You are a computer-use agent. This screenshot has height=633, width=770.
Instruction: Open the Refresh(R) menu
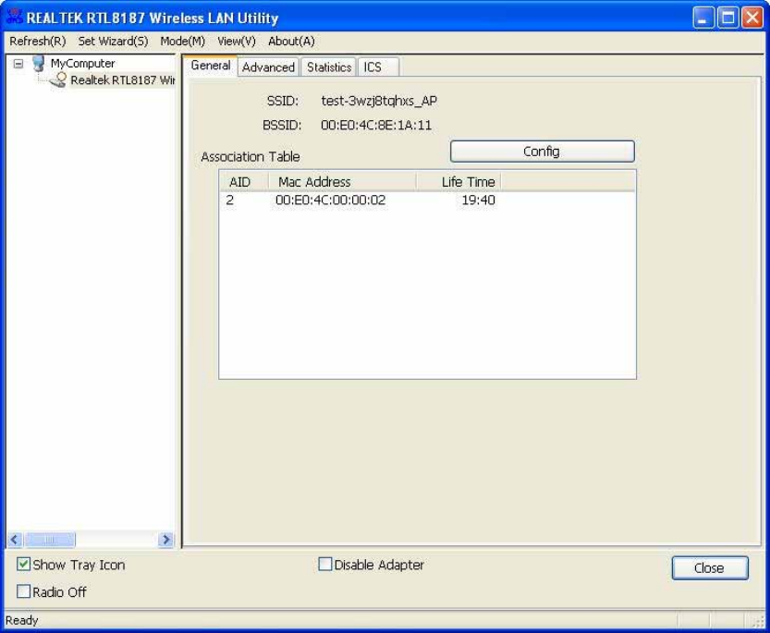(38, 42)
